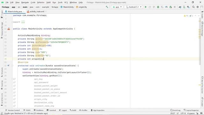Click the class gutter icon on line 11
The image size is (204, 115).
(9, 29)
